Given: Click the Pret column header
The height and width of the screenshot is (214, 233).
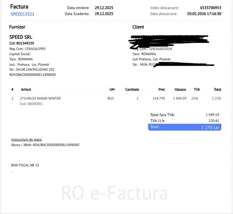Looking at the screenshot, I should (162, 90).
